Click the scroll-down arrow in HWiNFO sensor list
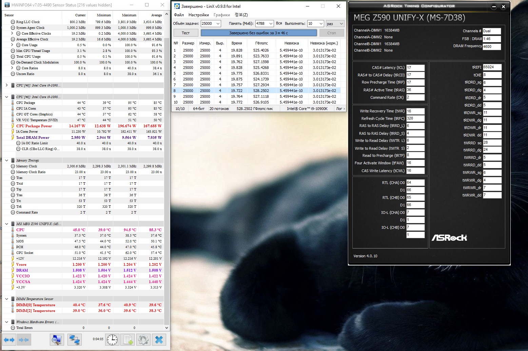528x351 pixels. coord(167,328)
